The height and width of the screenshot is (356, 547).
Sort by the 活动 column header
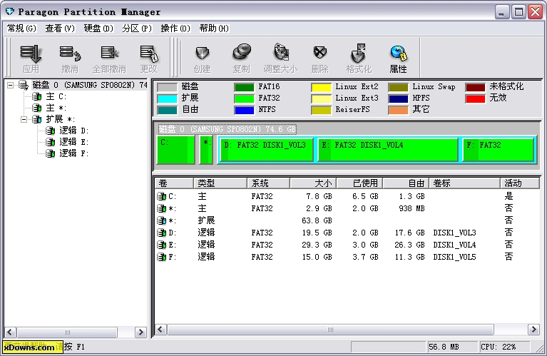point(520,183)
